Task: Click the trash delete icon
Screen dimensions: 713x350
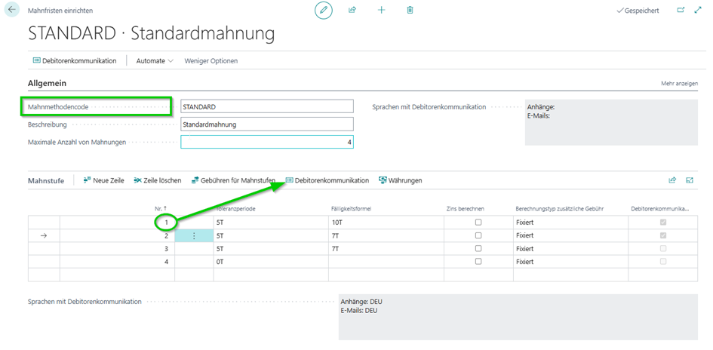Action: coord(410,11)
